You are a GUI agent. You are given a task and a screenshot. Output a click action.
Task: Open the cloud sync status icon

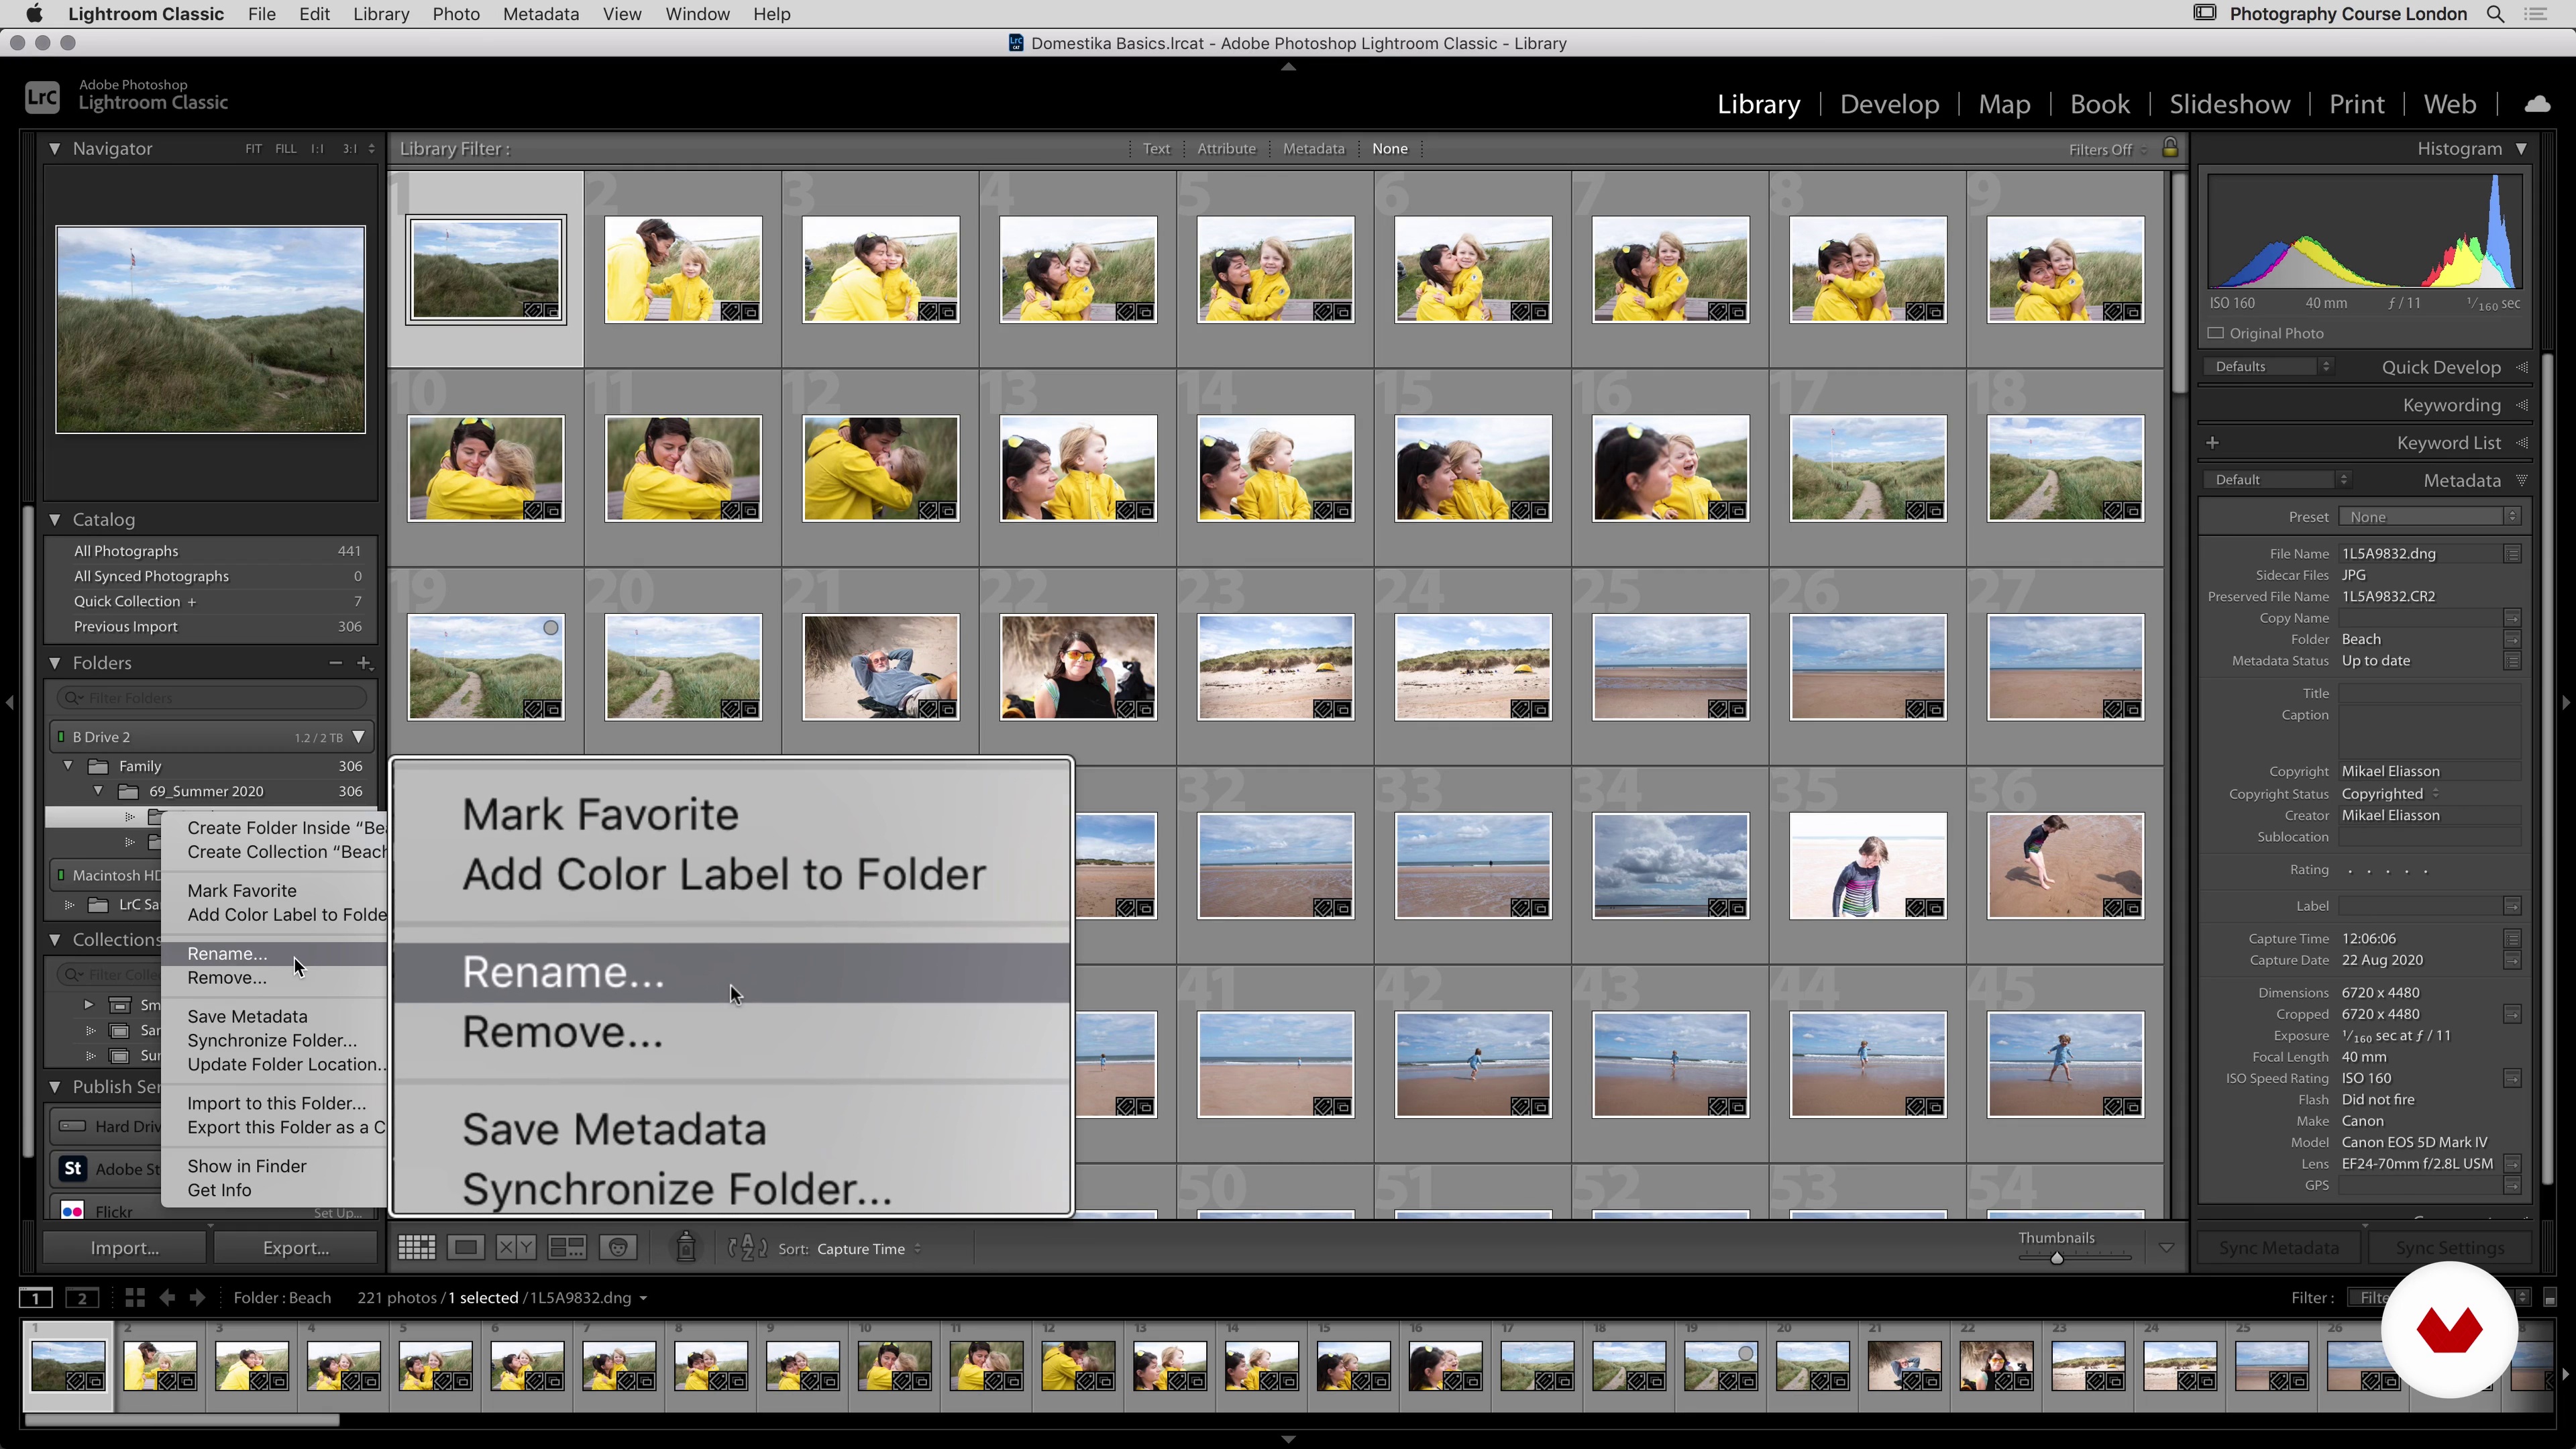click(x=2537, y=104)
